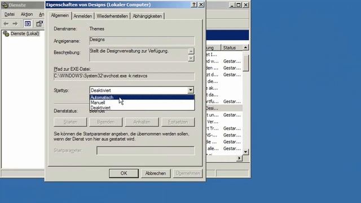
Task: Maximize the Dienste window
Action: (x=239, y=5)
